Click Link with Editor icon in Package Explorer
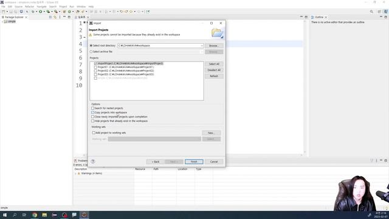 click(55, 17)
